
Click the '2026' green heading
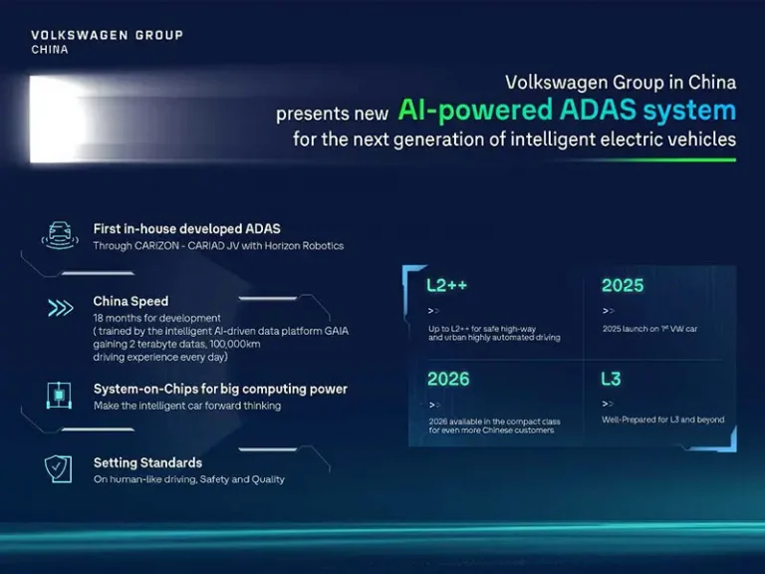(448, 379)
